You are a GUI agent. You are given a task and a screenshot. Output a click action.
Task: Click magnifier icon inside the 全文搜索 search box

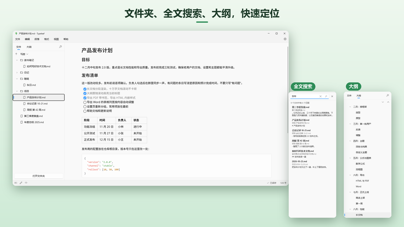(326, 96)
